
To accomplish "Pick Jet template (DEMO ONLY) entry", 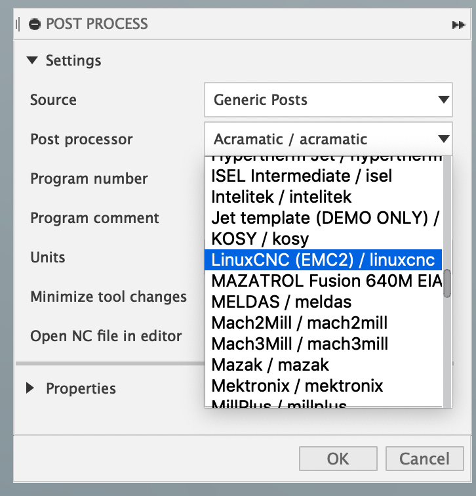I will [x=323, y=218].
